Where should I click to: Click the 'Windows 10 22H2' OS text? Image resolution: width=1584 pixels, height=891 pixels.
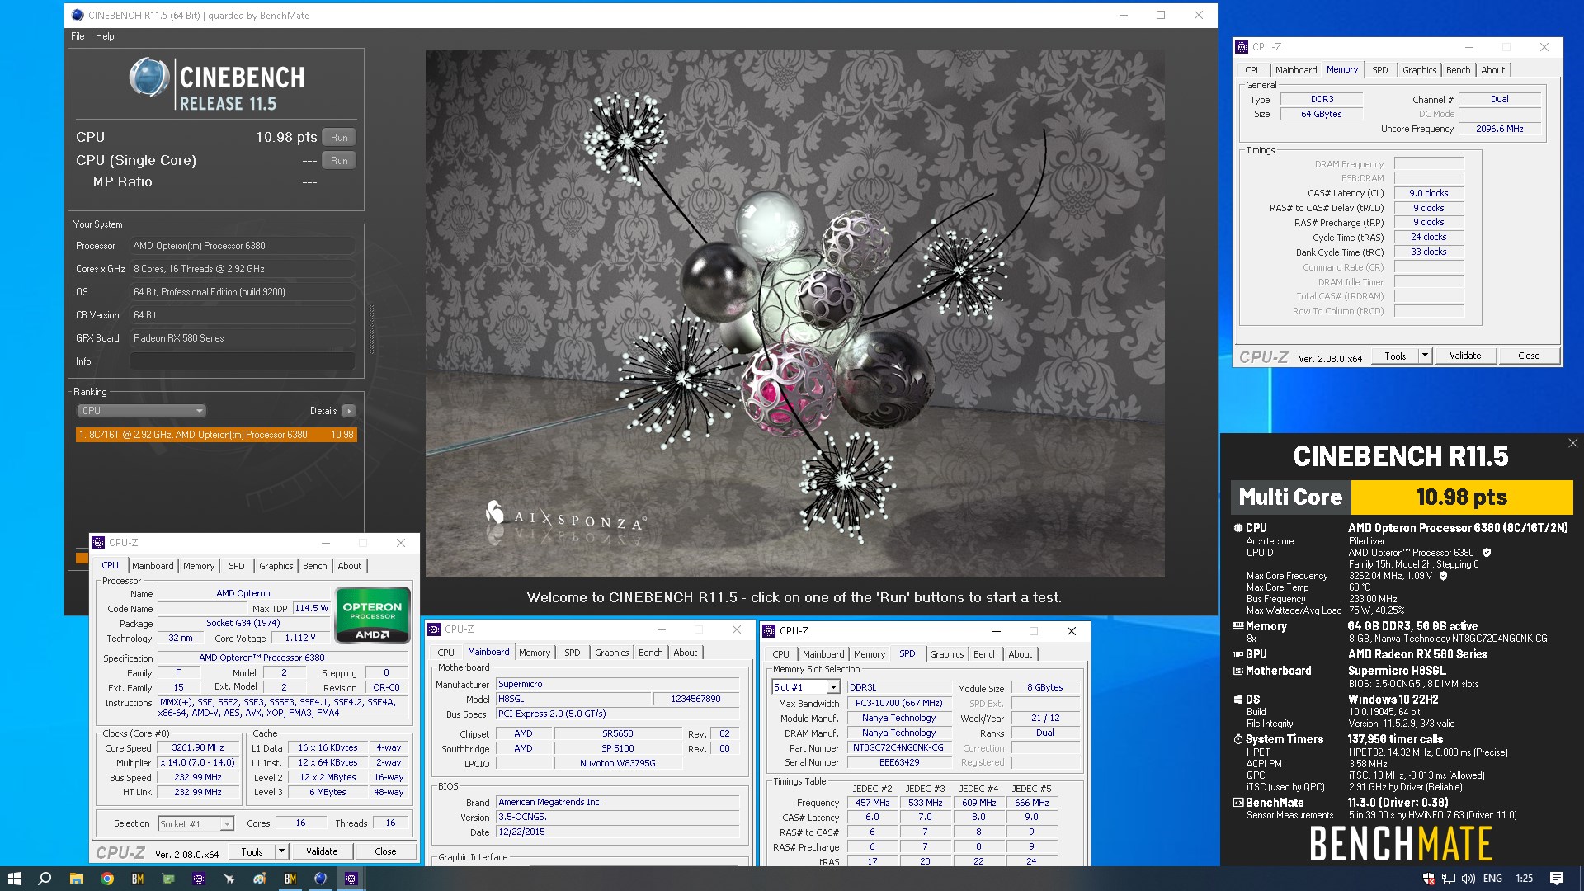pos(1393,700)
